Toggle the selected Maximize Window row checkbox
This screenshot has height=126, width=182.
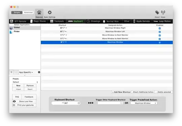pyautogui.click(x=160, y=42)
